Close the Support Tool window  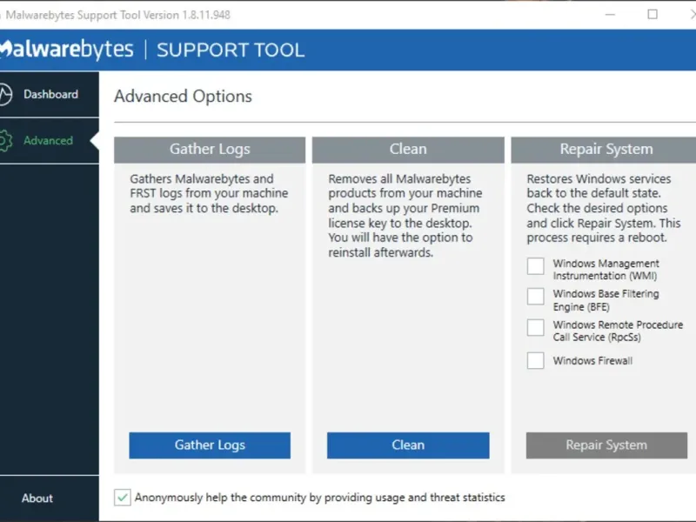tap(687, 15)
